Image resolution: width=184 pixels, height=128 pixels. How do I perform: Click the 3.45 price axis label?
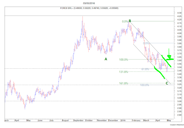click(x=179, y=71)
